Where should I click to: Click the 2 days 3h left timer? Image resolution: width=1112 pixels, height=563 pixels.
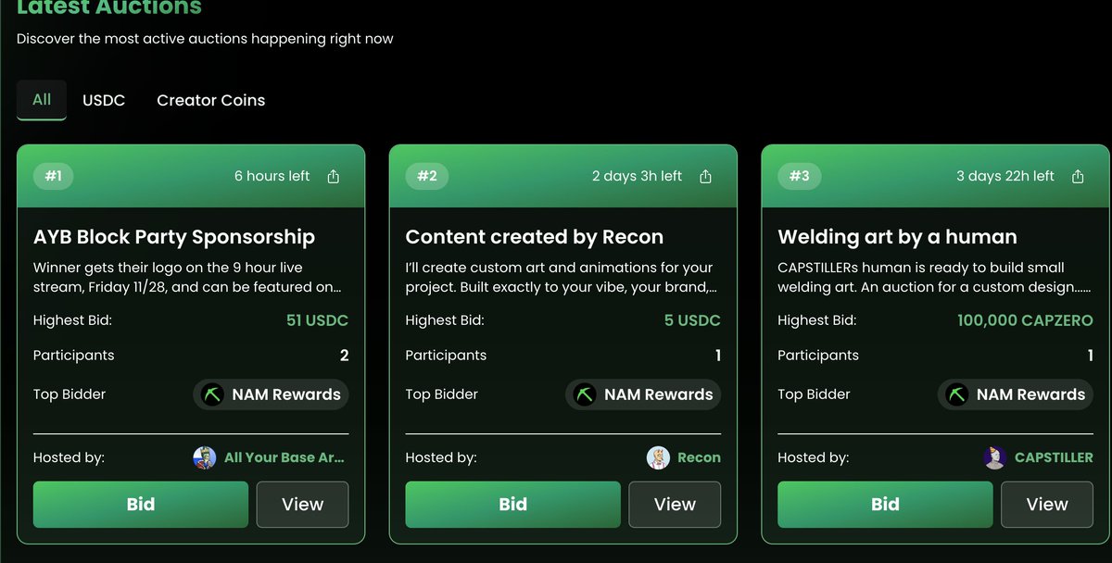[638, 176]
